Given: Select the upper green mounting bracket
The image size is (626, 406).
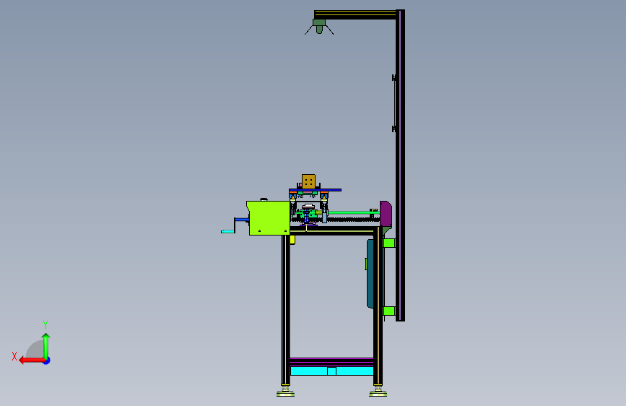Looking at the screenshot, I should [389, 243].
